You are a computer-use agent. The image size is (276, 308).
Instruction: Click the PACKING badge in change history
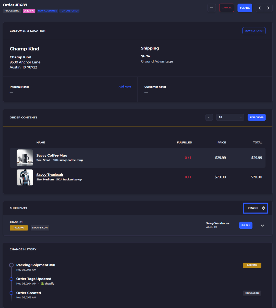point(252,265)
